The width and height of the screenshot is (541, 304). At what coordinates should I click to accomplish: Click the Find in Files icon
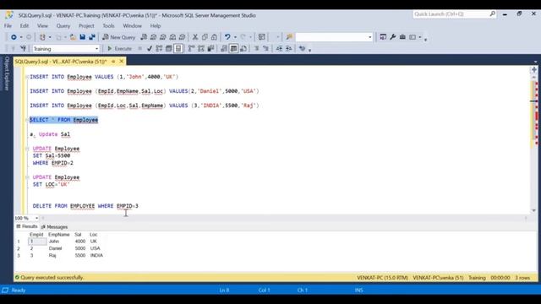click(x=289, y=37)
